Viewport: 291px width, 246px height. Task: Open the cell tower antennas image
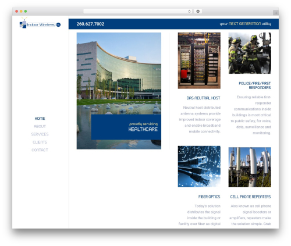click(x=250, y=167)
